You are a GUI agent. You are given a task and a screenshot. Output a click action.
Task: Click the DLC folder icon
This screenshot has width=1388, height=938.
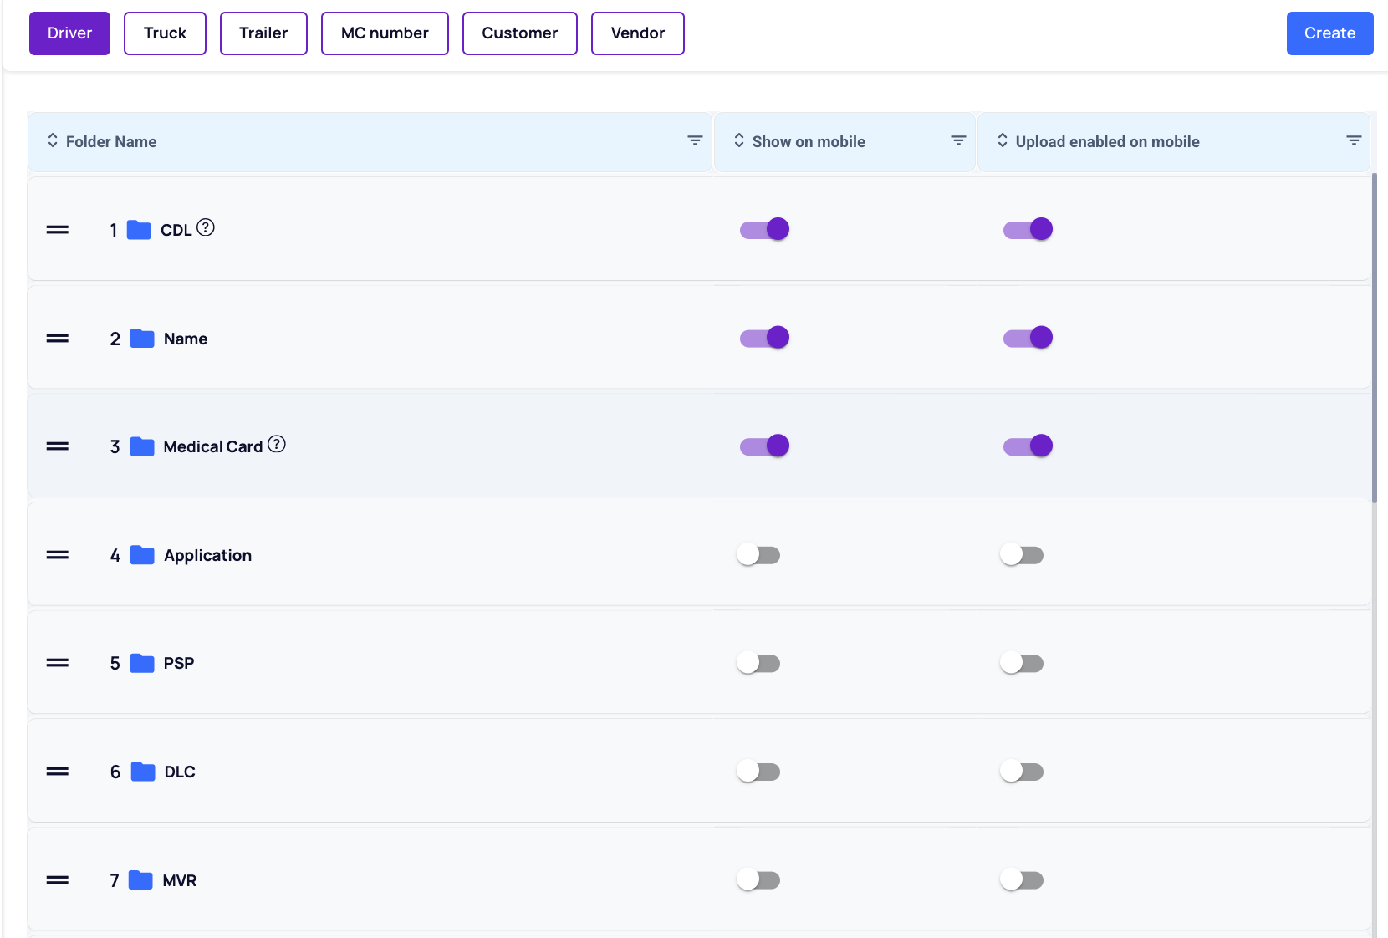tap(143, 772)
